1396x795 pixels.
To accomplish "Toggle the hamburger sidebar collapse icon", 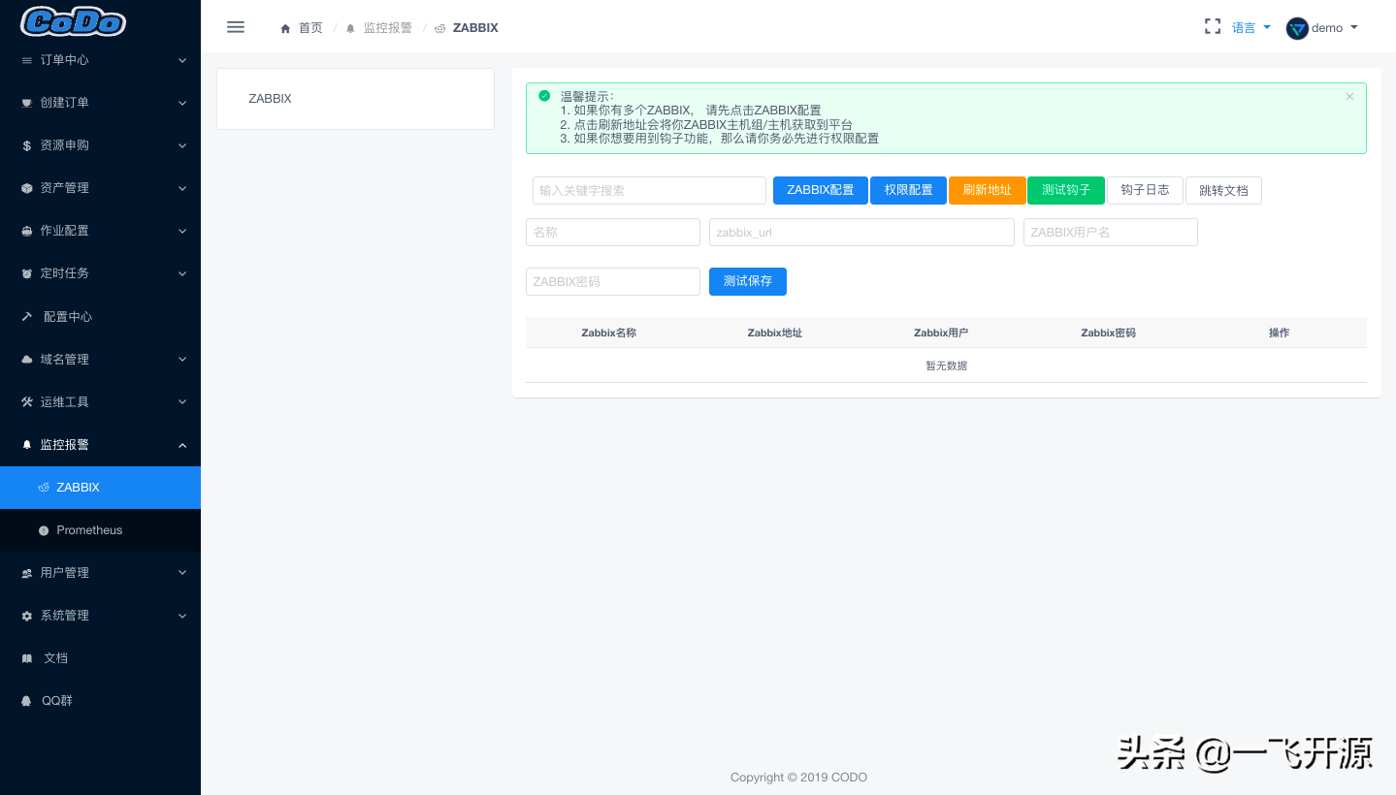I will coord(236,27).
